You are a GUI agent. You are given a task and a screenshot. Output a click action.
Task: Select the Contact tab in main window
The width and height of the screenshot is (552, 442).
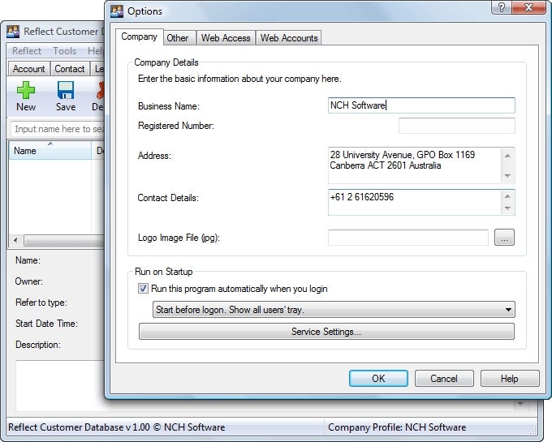point(69,69)
